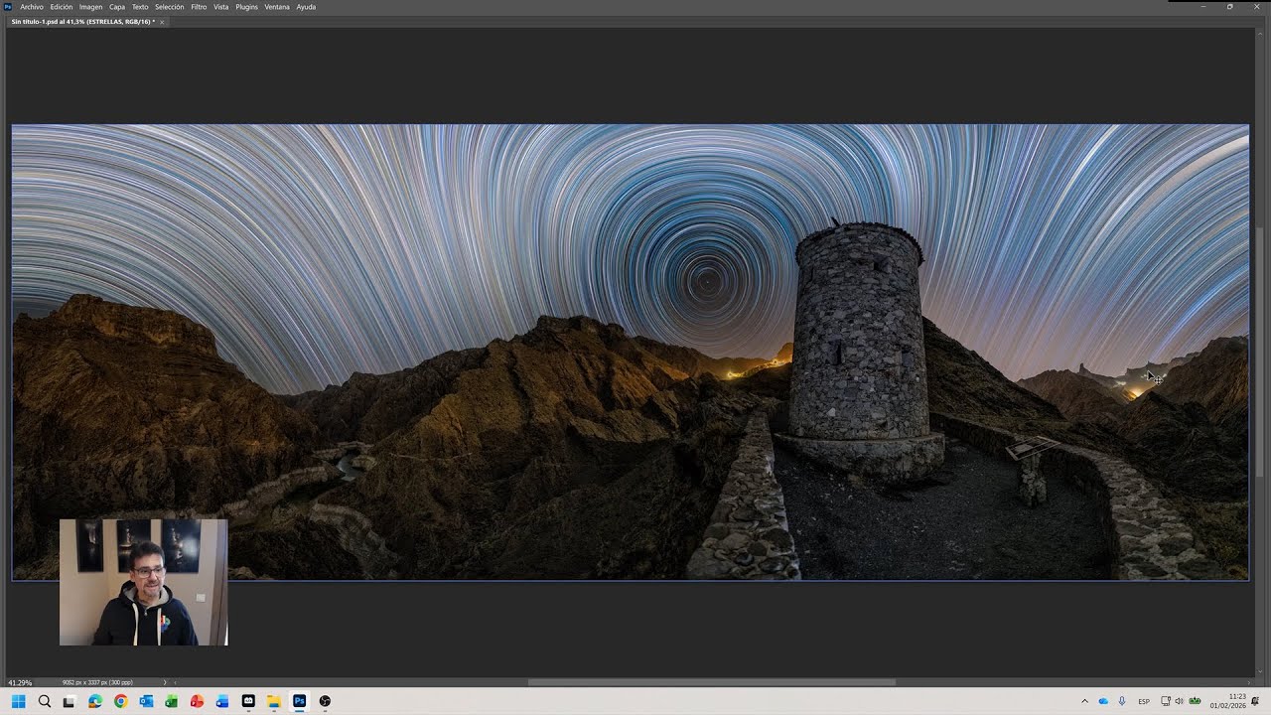Launch Microsoft Edge from the taskbar

pyautogui.click(x=95, y=701)
